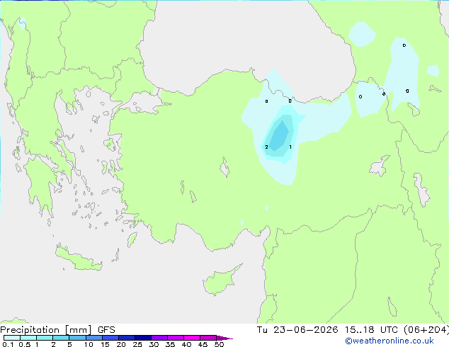Click the 2–5 mm legend swatch
Image resolution: width=449 pixels, height=347 pixels.
pos(61,338)
